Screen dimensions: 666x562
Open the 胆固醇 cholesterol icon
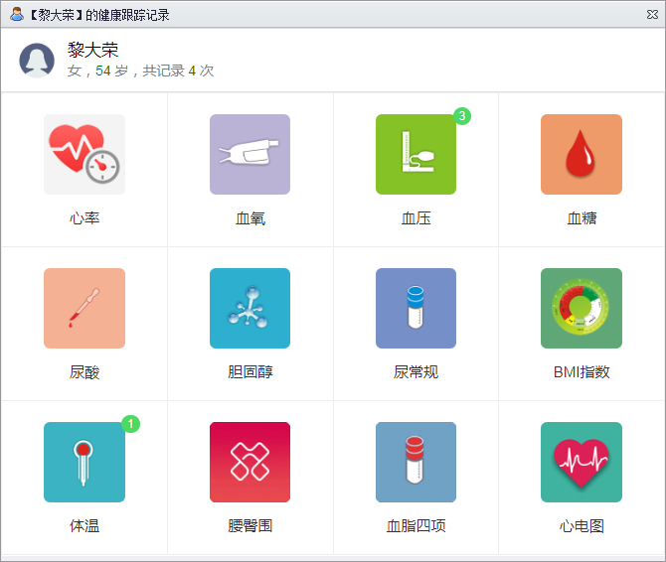[x=250, y=309]
